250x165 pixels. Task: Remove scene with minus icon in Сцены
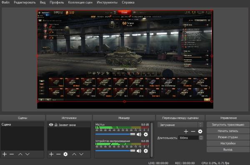pos(12,154)
